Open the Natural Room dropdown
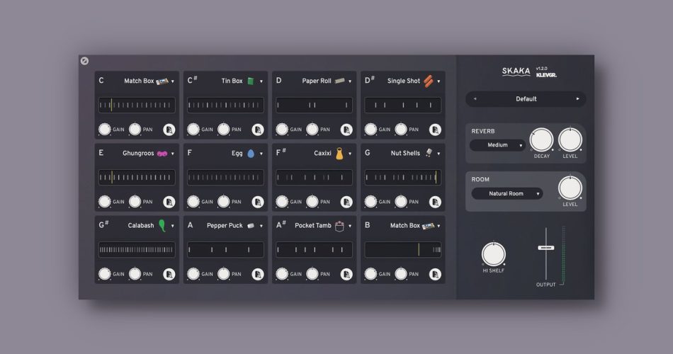Viewport: 673px width, 354px height. (506, 193)
